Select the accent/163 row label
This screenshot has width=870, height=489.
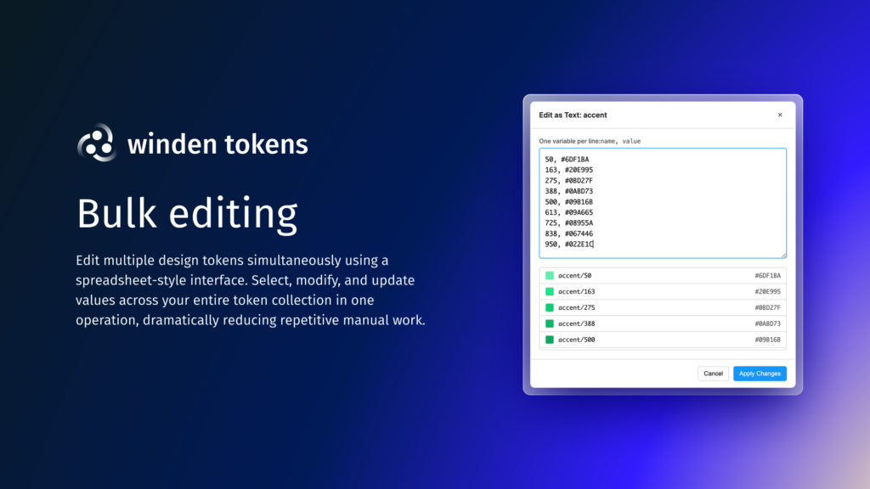click(577, 292)
